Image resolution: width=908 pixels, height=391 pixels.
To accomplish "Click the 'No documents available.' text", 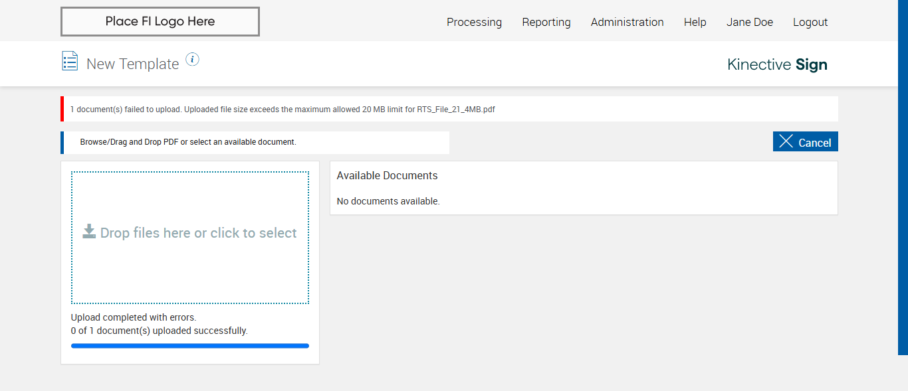I will coord(388,201).
